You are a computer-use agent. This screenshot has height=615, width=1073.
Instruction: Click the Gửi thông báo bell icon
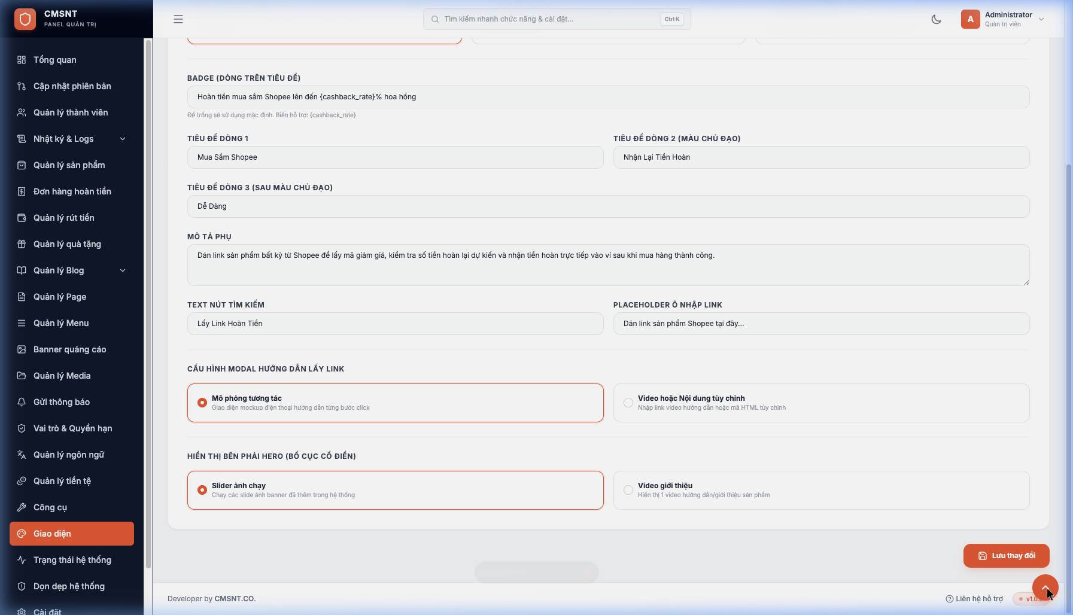coord(22,402)
